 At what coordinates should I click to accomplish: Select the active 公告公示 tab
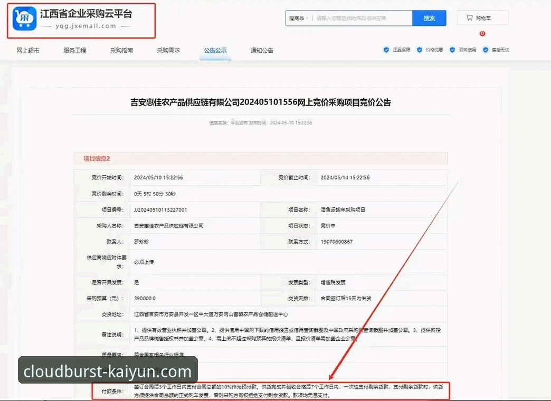pyautogui.click(x=215, y=50)
